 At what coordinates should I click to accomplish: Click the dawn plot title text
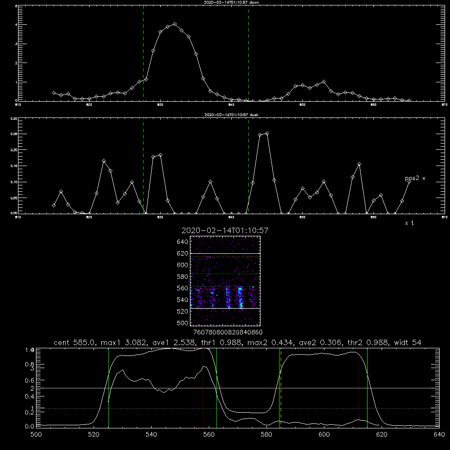231,2
